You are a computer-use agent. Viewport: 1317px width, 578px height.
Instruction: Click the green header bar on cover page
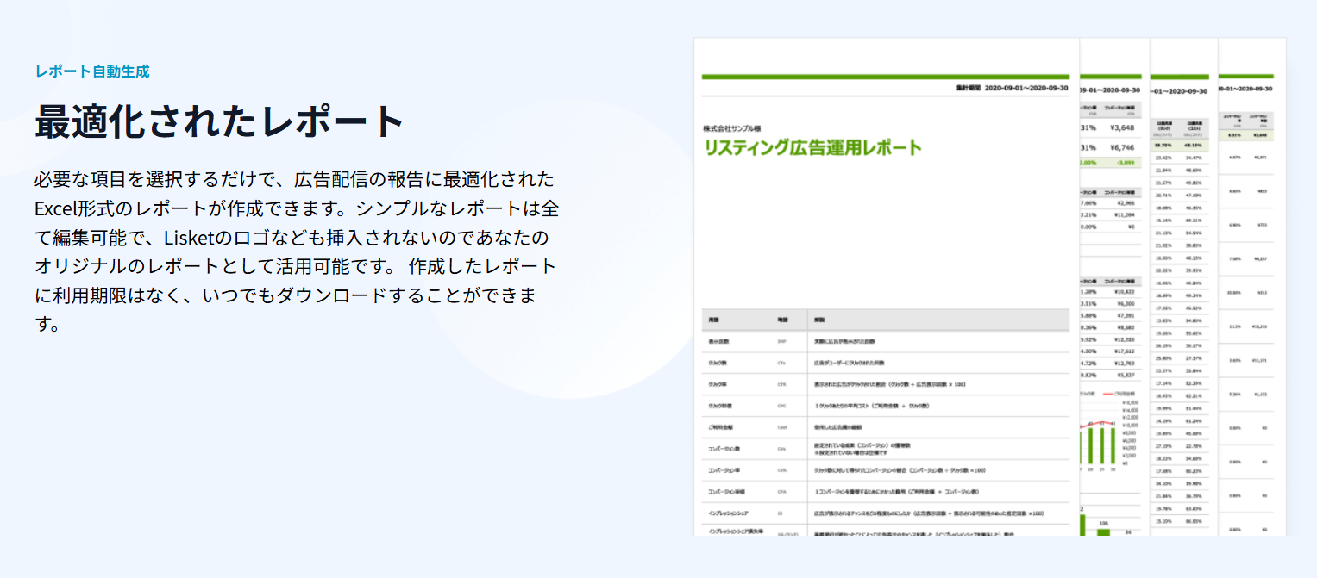886,77
